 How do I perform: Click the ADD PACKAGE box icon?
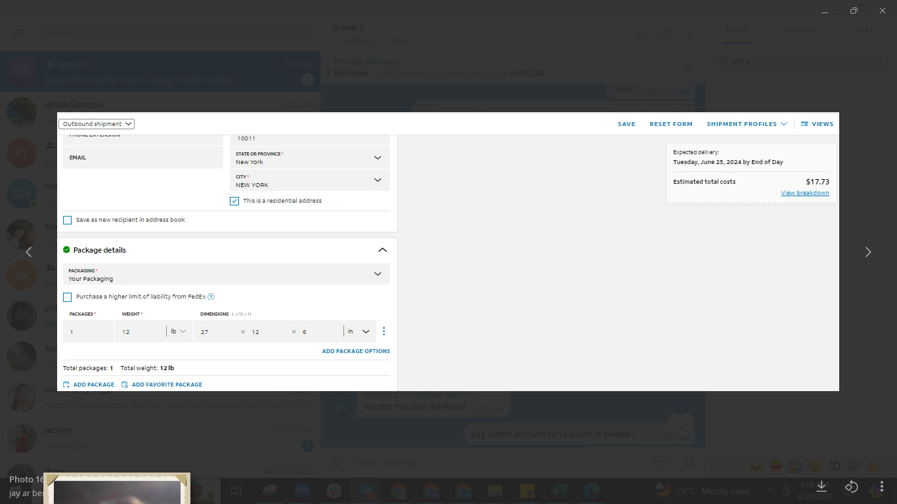66,385
